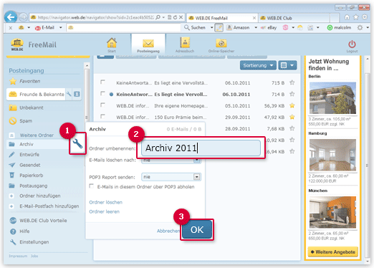Click the wrench icon beside Freunde & Bekannte

coord(69,94)
